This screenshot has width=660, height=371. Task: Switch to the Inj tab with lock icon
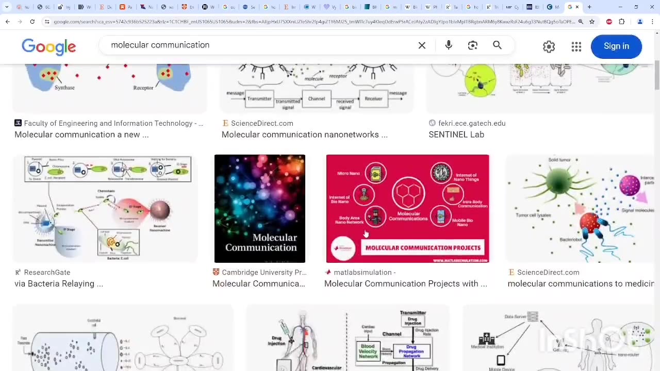pos(64,7)
